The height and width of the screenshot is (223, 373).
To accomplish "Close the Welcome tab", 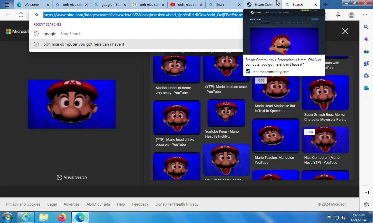I will click(48, 5).
